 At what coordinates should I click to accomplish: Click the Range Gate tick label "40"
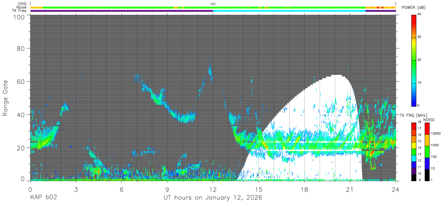point(21,115)
